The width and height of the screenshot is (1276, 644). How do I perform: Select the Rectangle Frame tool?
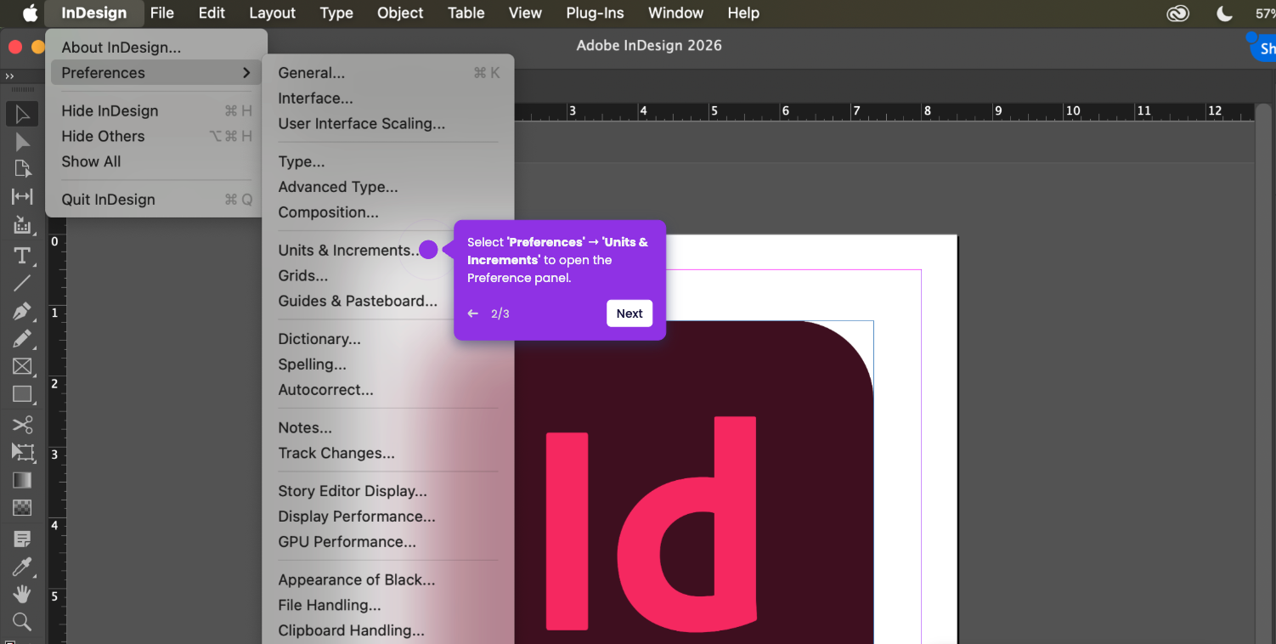(22, 366)
